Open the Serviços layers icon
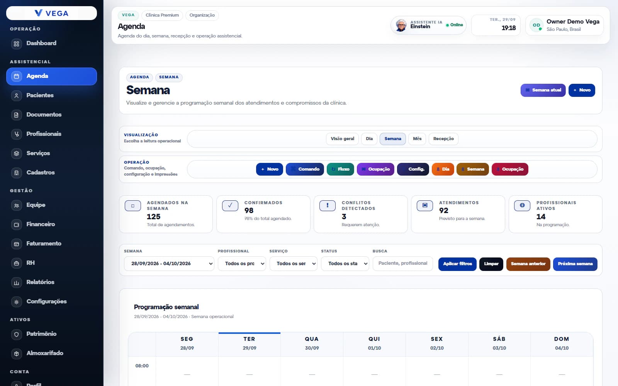 coord(16,154)
